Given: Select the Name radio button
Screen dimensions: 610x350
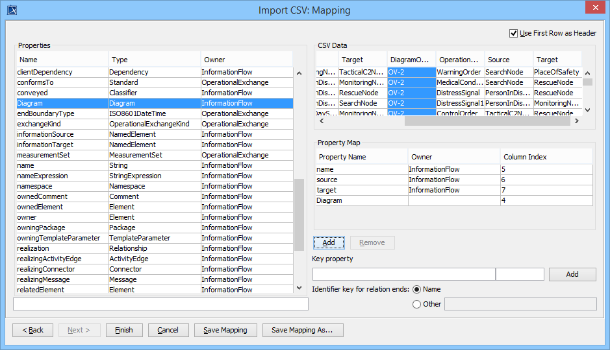Looking at the screenshot, I should [x=417, y=289].
